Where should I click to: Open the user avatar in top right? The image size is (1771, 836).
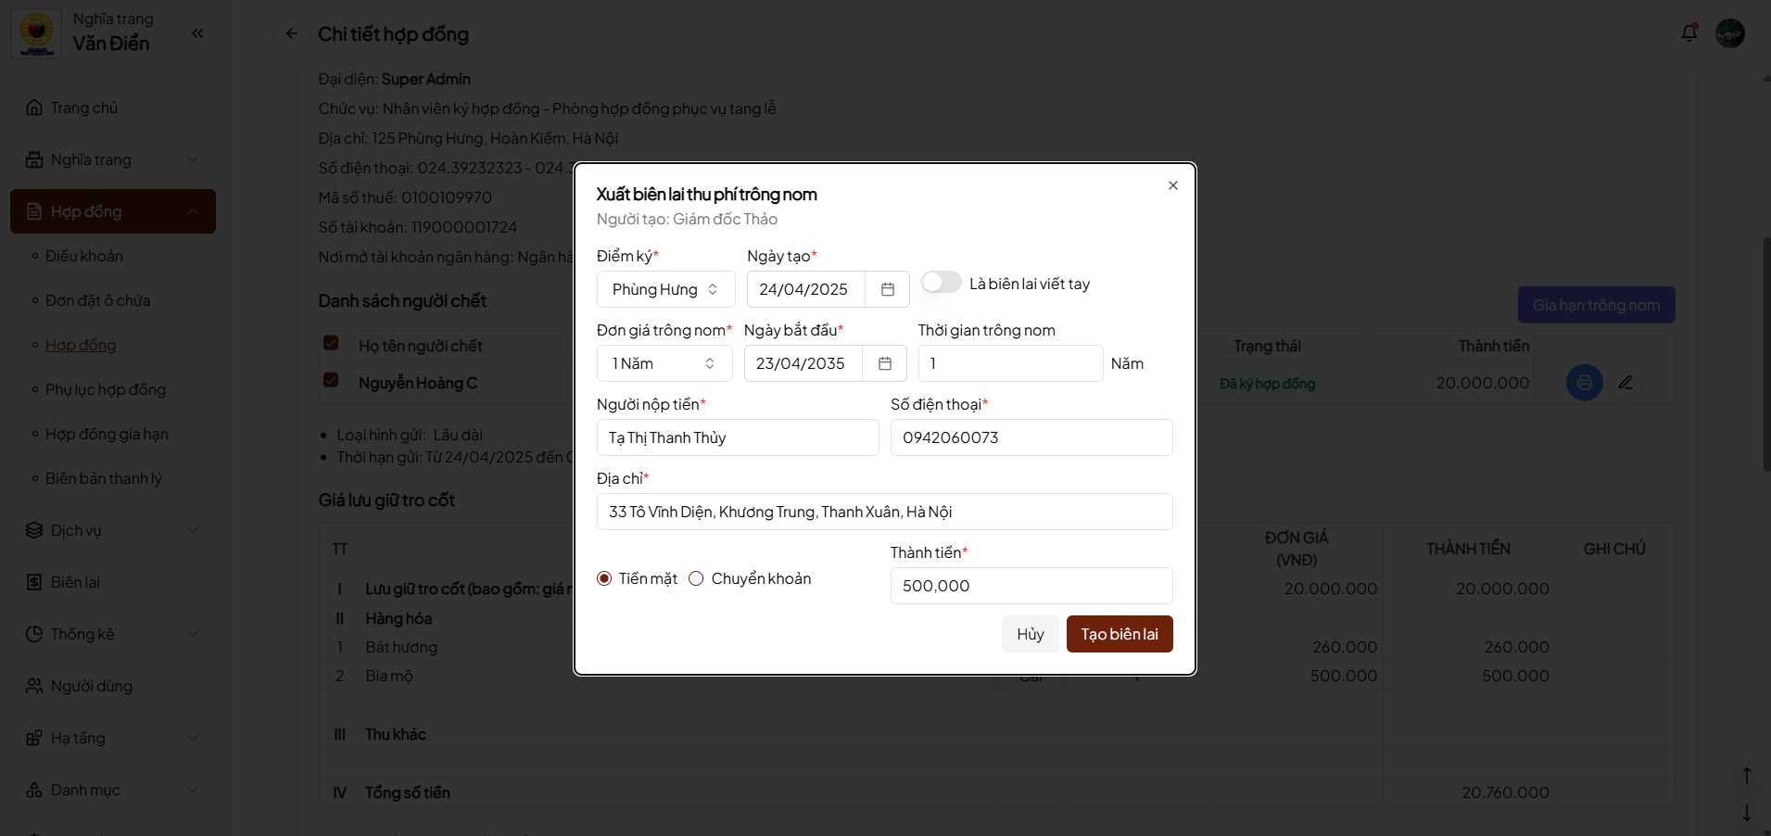point(1729,33)
